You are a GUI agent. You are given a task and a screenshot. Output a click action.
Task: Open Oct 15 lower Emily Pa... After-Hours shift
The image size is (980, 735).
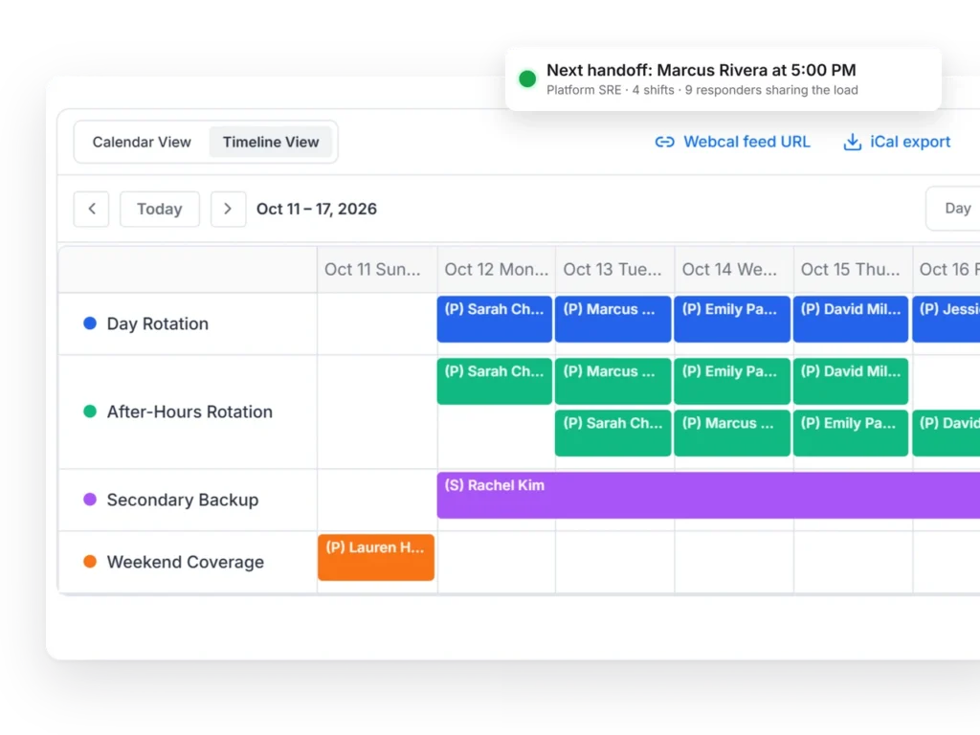(x=851, y=434)
